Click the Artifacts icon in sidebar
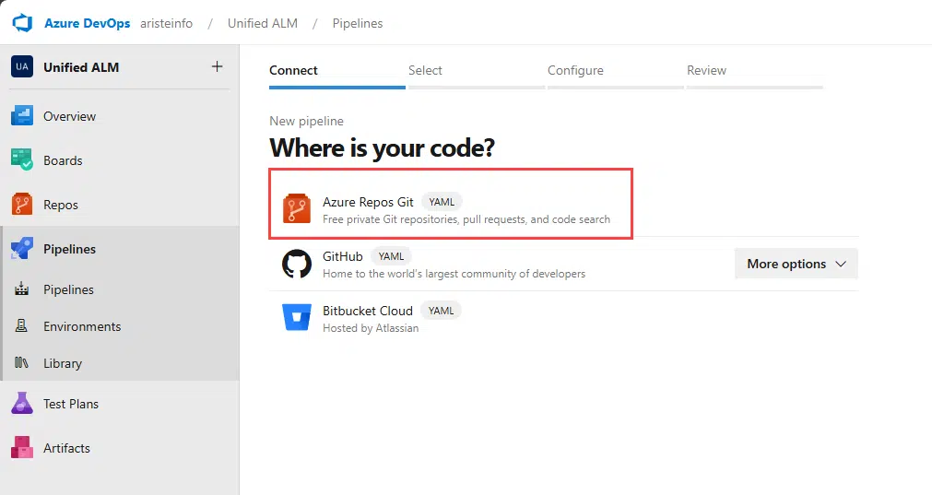The width and height of the screenshot is (932, 495). 22,447
